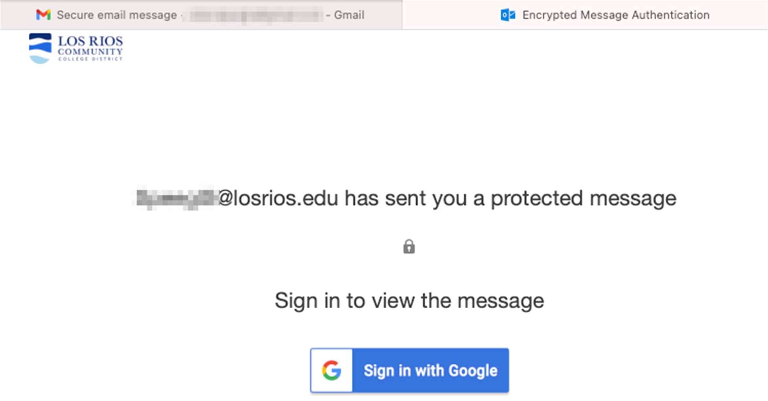
Task: Click the 'LOS RIOS' text in the logo
Action: (x=90, y=41)
